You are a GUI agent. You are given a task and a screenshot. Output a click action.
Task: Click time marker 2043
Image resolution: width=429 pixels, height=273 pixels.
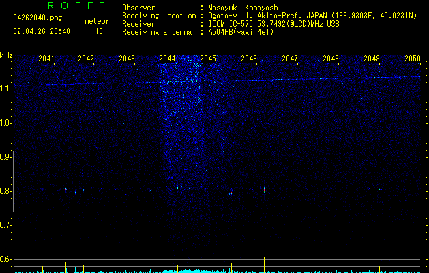(x=127, y=58)
